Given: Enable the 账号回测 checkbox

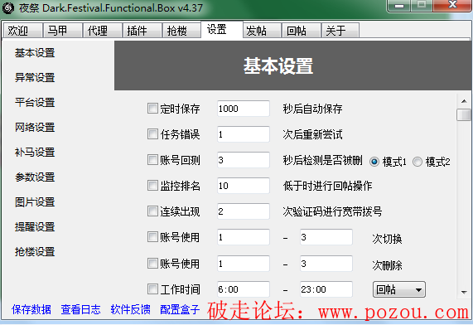Looking at the screenshot, I should [152, 159].
